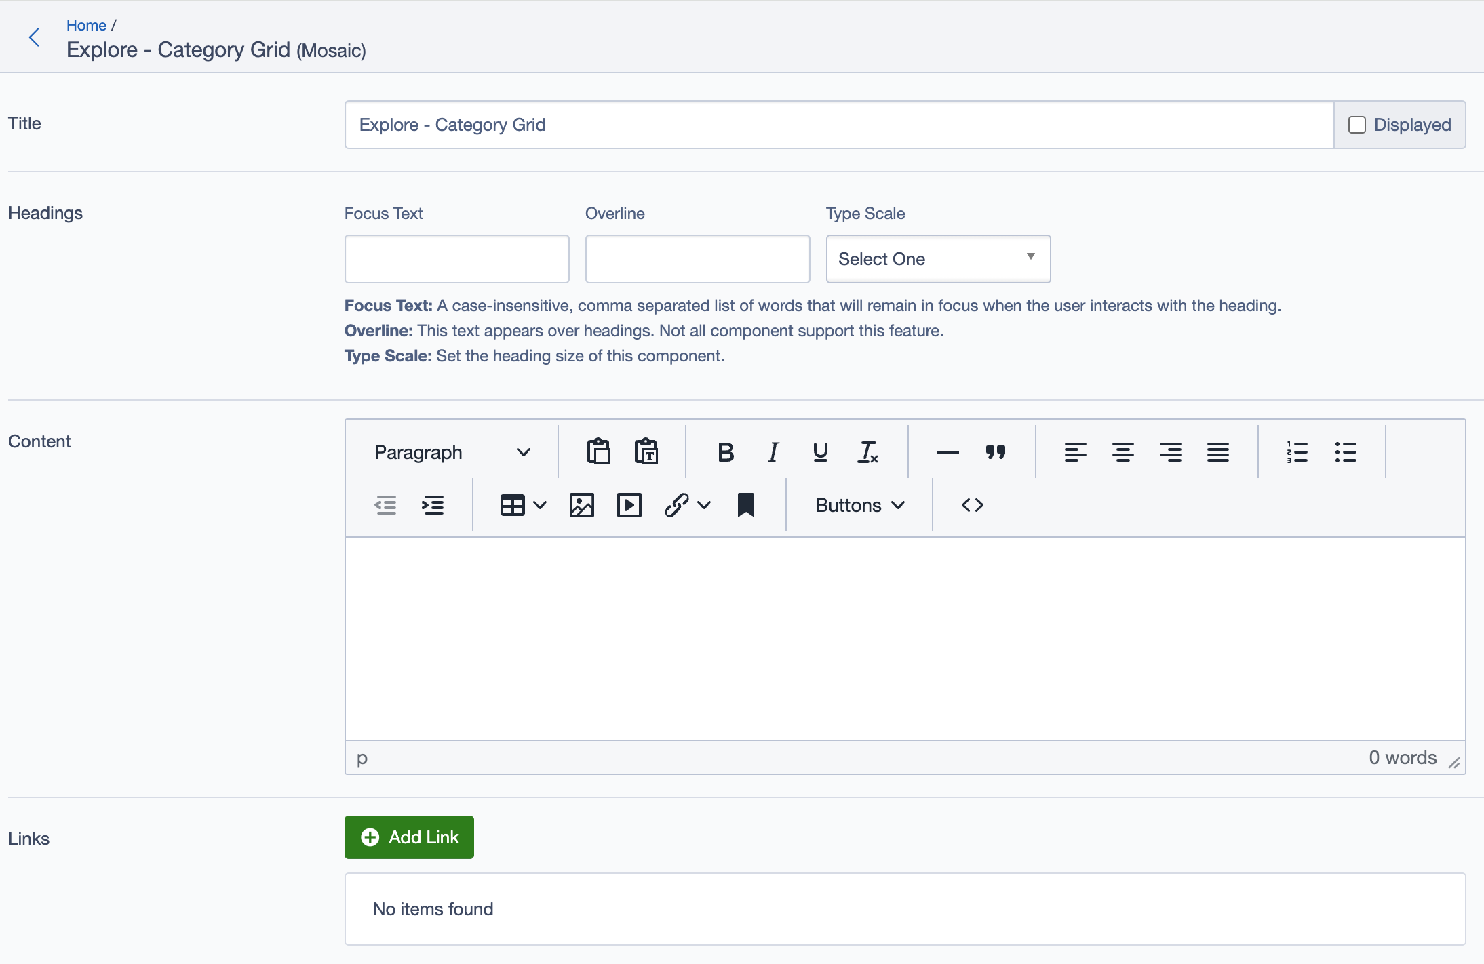Apply italic formatting
The height and width of the screenshot is (964, 1484).
pos(772,451)
